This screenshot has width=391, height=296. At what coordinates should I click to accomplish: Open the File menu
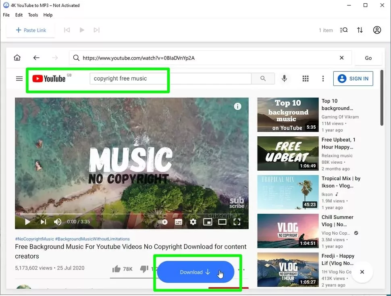click(x=6, y=15)
